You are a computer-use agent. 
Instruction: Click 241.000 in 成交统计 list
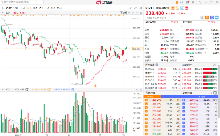187,73
